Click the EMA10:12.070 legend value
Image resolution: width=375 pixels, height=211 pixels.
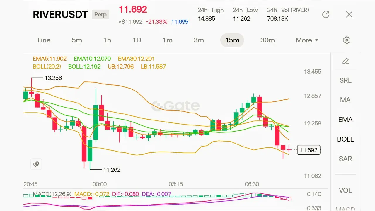pos(92,59)
